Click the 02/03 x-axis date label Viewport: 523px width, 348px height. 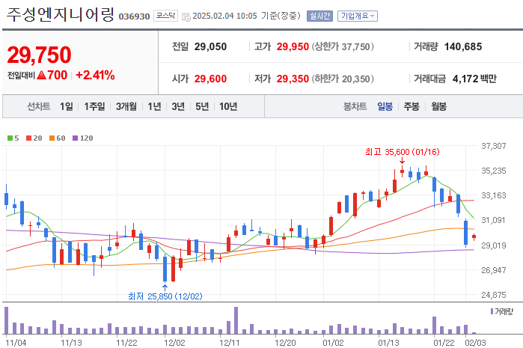point(475,343)
